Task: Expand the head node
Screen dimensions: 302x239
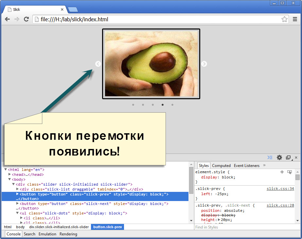Action: [x=9, y=174]
